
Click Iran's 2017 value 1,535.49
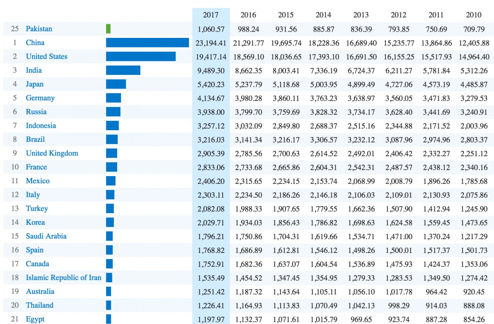click(x=211, y=278)
